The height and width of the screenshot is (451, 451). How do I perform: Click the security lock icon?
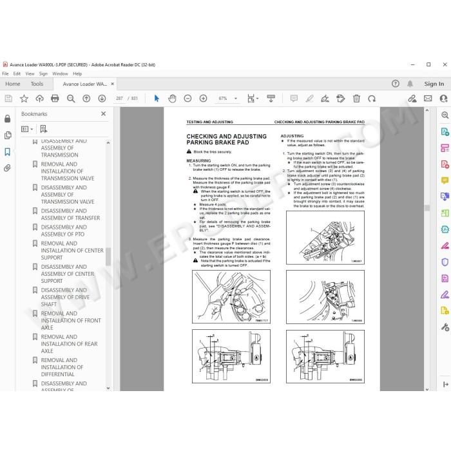8,119
